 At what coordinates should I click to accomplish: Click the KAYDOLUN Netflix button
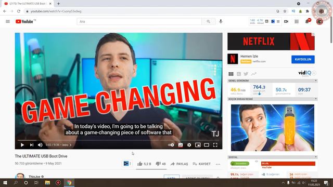303,59
